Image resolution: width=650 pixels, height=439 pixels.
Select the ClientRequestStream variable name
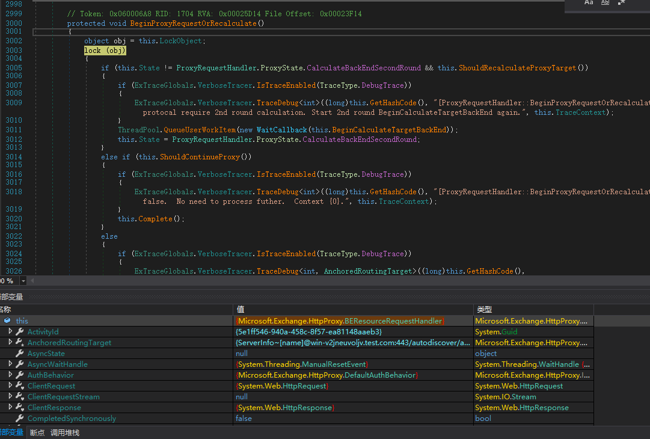[x=63, y=397]
